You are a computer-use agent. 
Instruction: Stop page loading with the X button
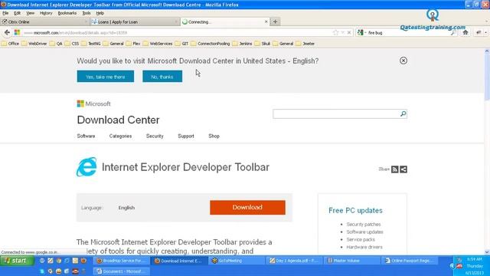[x=349, y=32]
